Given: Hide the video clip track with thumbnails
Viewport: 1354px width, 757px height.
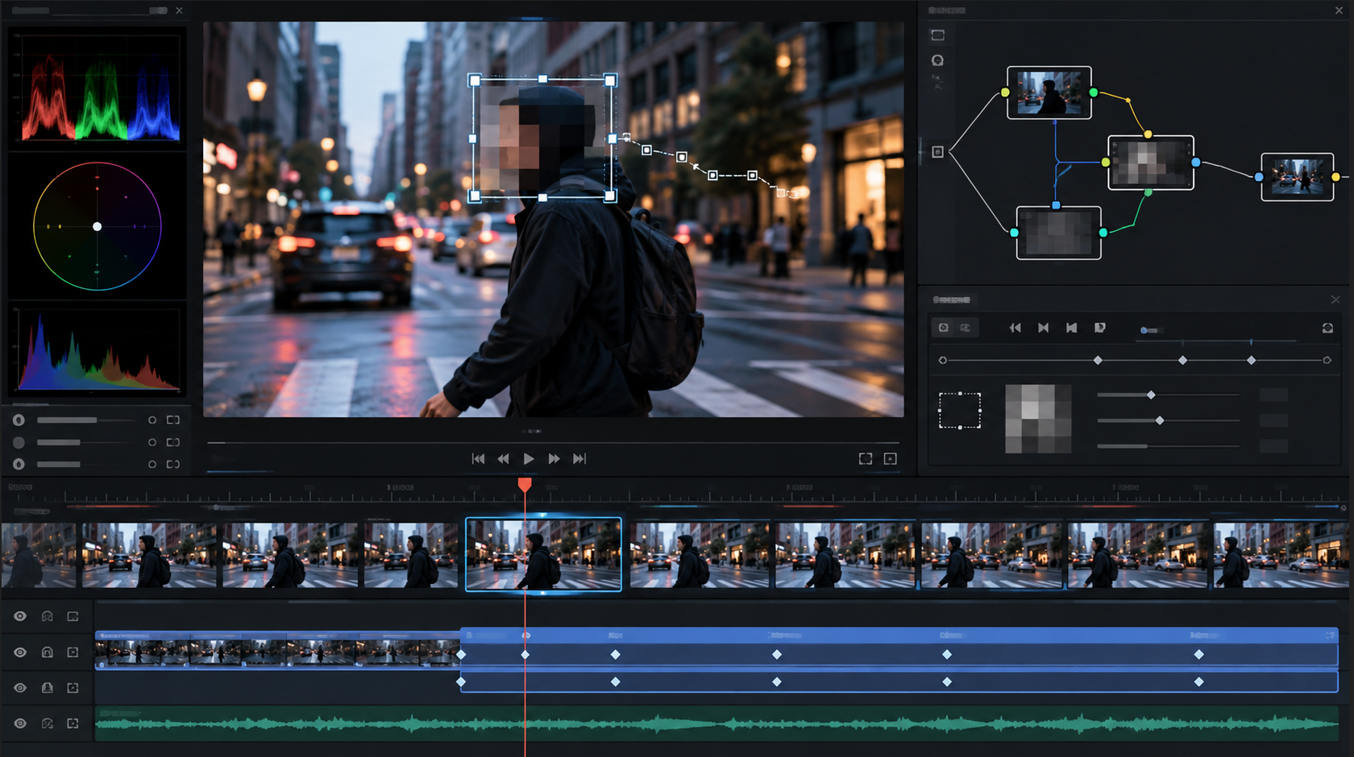Looking at the screenshot, I should pos(20,652).
